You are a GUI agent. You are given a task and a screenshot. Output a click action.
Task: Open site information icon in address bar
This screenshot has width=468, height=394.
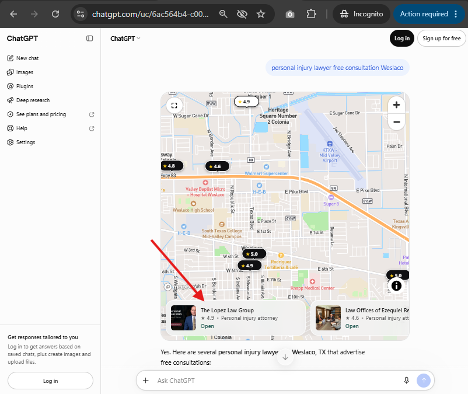[x=81, y=14]
